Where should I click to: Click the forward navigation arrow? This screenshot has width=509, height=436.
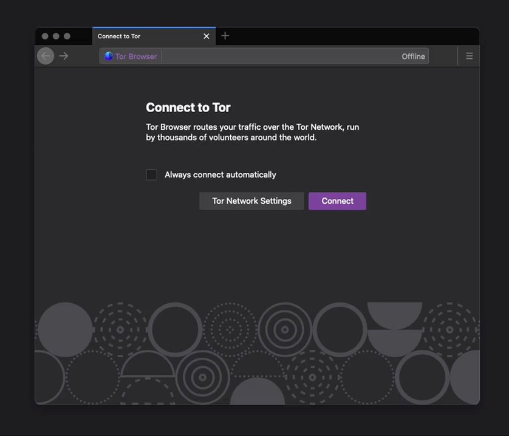click(64, 56)
